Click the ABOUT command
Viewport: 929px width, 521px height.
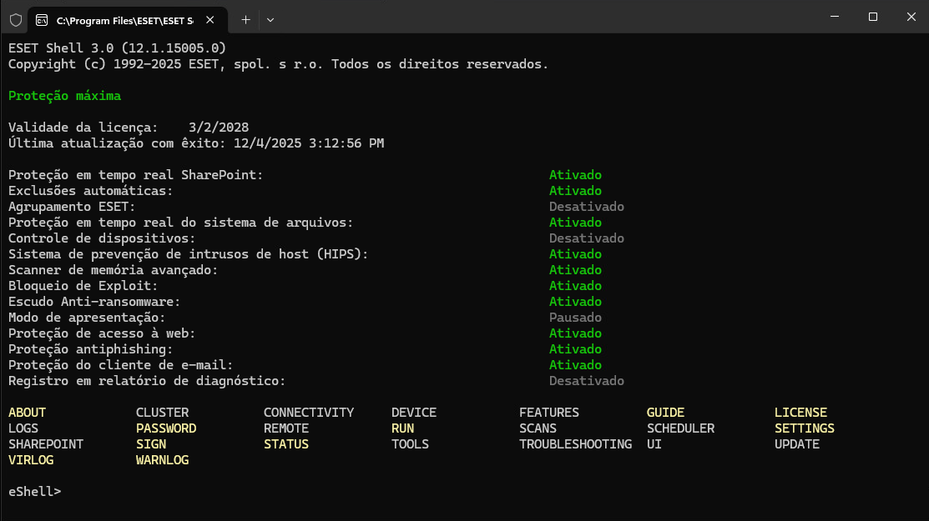pos(27,413)
